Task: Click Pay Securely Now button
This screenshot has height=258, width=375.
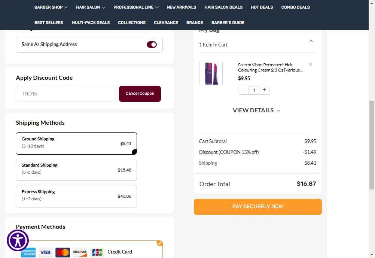Action: pos(257,207)
